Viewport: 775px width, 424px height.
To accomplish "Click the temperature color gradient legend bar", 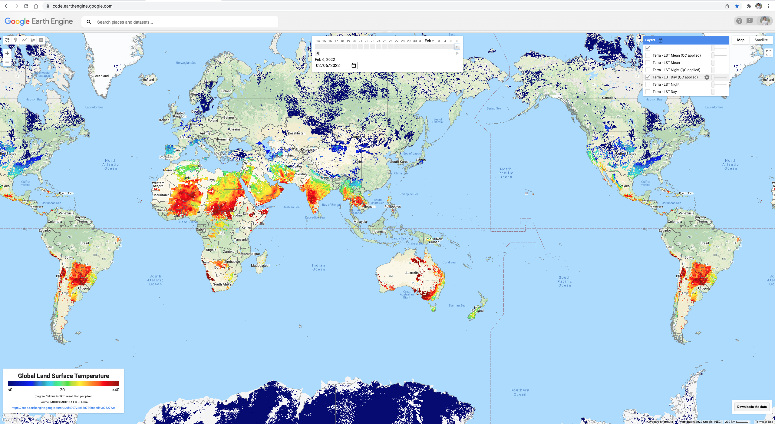I will (64, 383).
